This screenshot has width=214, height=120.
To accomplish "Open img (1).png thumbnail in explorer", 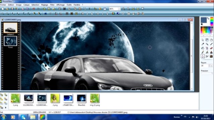I will point(95,98).
